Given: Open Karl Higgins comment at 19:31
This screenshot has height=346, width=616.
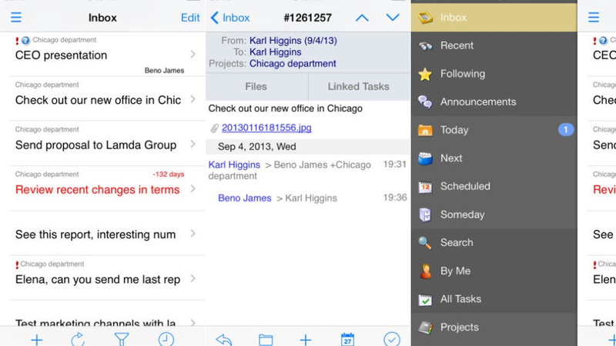Looking at the screenshot, I should click(307, 170).
